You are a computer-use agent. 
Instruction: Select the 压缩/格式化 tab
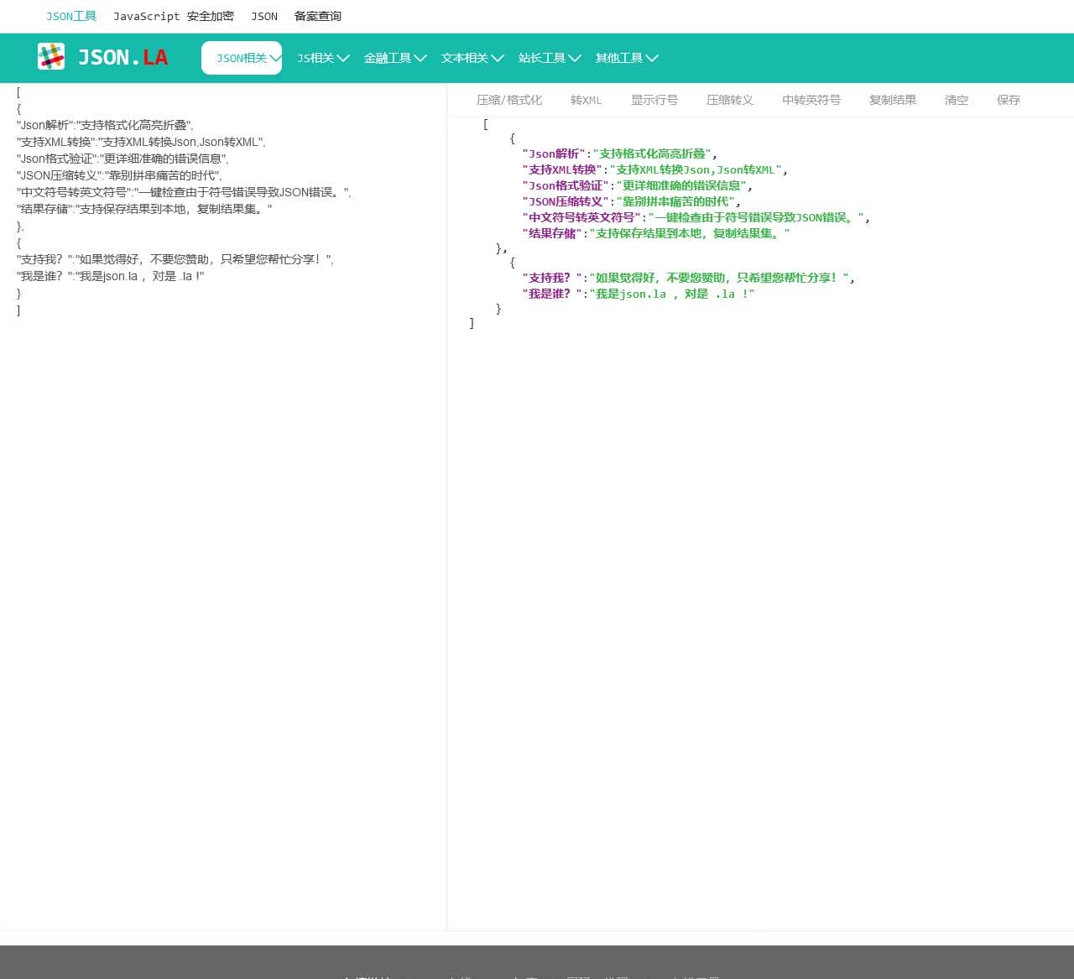(509, 100)
